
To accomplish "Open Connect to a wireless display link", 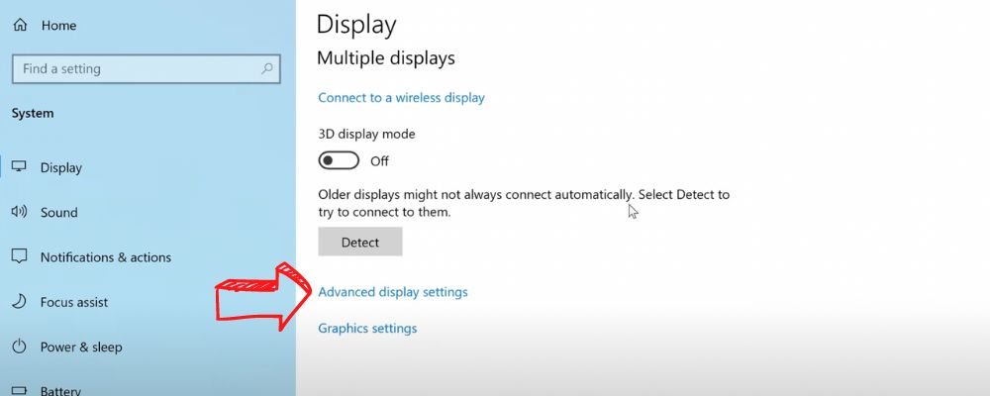I will (x=402, y=97).
